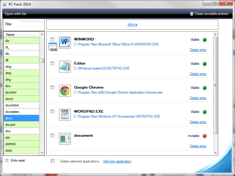
Task: Delete the WORDPAD.EXE entry
Action: point(198,122)
